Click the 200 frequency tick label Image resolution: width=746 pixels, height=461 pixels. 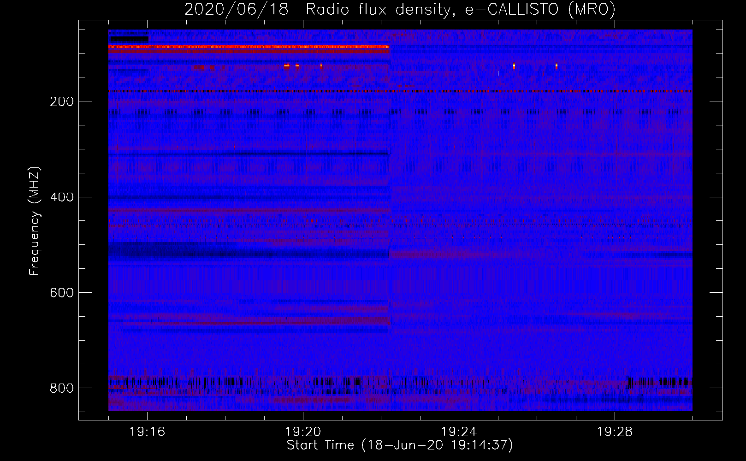tap(62, 101)
